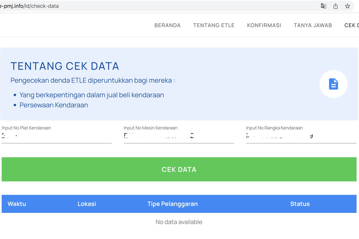Open the TANYA JAWAB page
Image resolution: width=359 pixels, height=239 pixels.
click(x=313, y=25)
